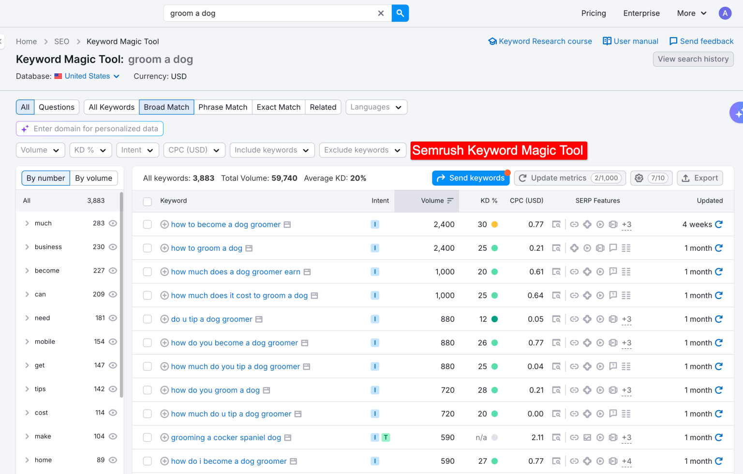Image resolution: width=743 pixels, height=474 pixels.
Task: Open SERP preview for "how to groom a dog"
Action: tap(249, 248)
